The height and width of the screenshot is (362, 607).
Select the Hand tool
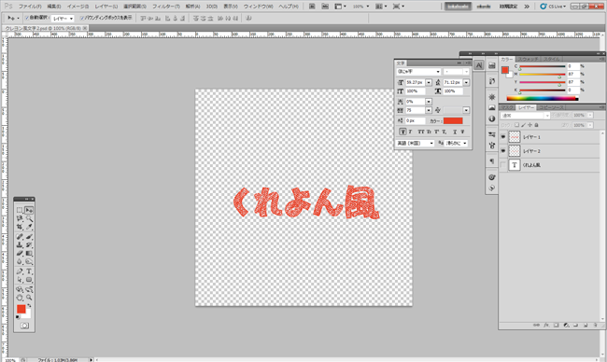[x=20, y=298]
